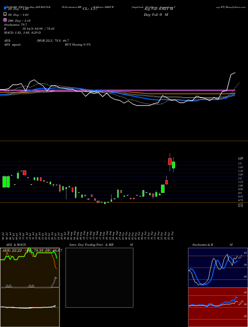The image size is (248, 327).
Task: Click the 'Stochastics: 79.7' reading
Action: coord(15,25)
